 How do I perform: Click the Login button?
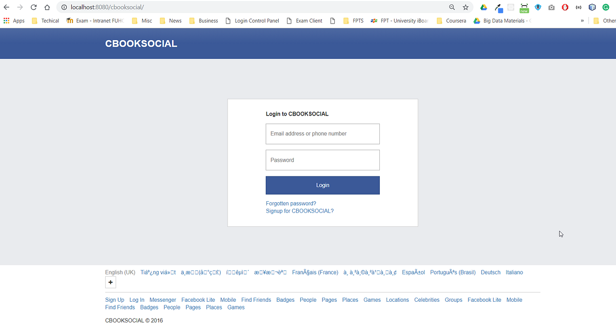coord(322,185)
